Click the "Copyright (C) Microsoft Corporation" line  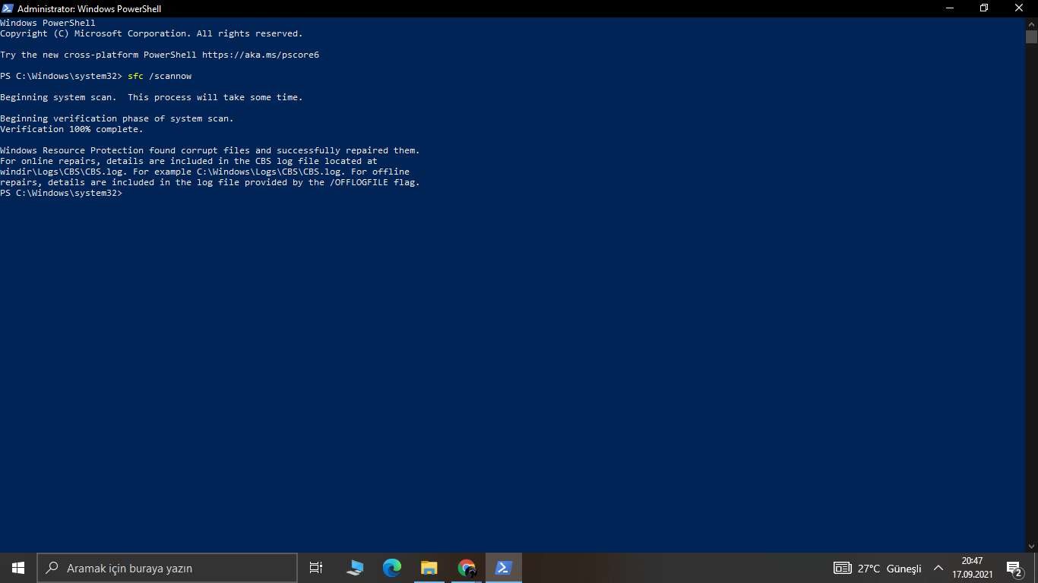(x=151, y=33)
